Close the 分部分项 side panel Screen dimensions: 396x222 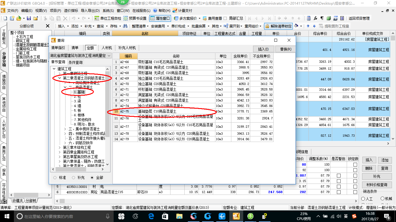pos(48,26)
